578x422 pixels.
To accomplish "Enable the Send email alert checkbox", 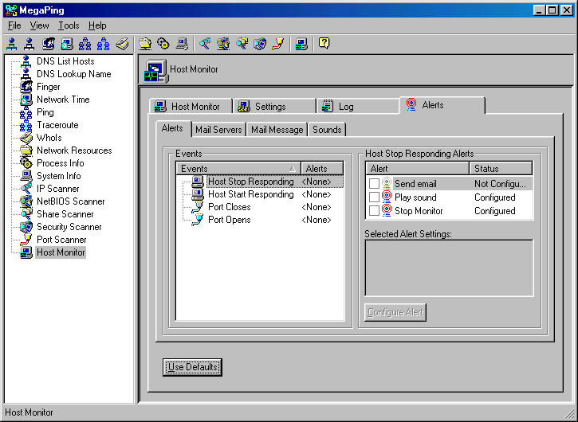I will [374, 183].
